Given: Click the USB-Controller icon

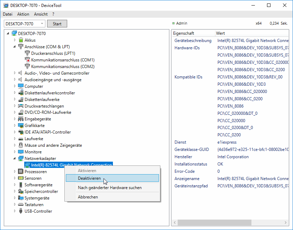Looking at the screenshot, I should [21, 211].
